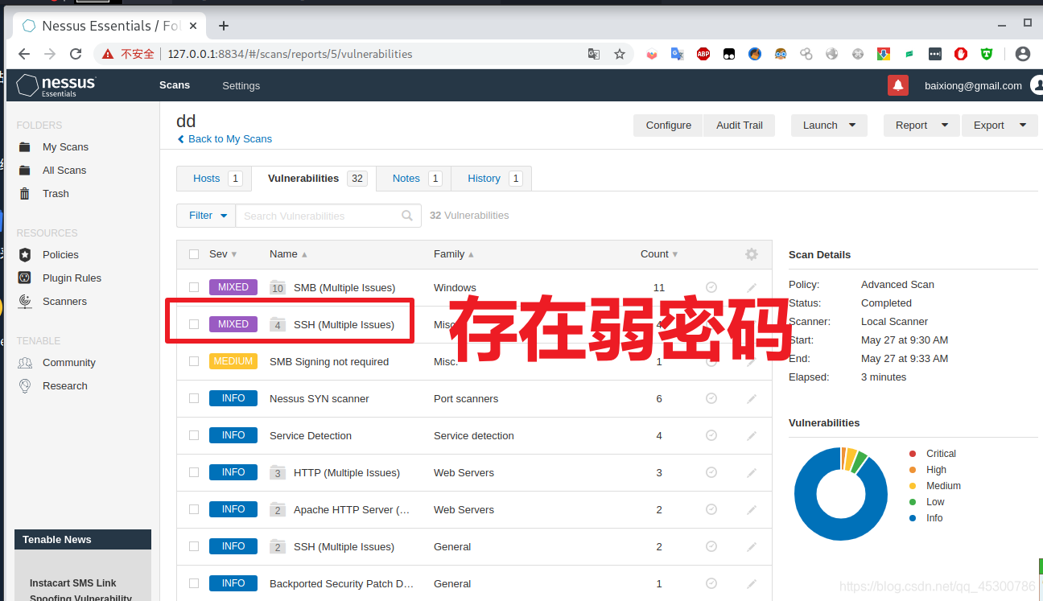Switch to the Hosts tab
The width and height of the screenshot is (1043, 601).
point(214,179)
